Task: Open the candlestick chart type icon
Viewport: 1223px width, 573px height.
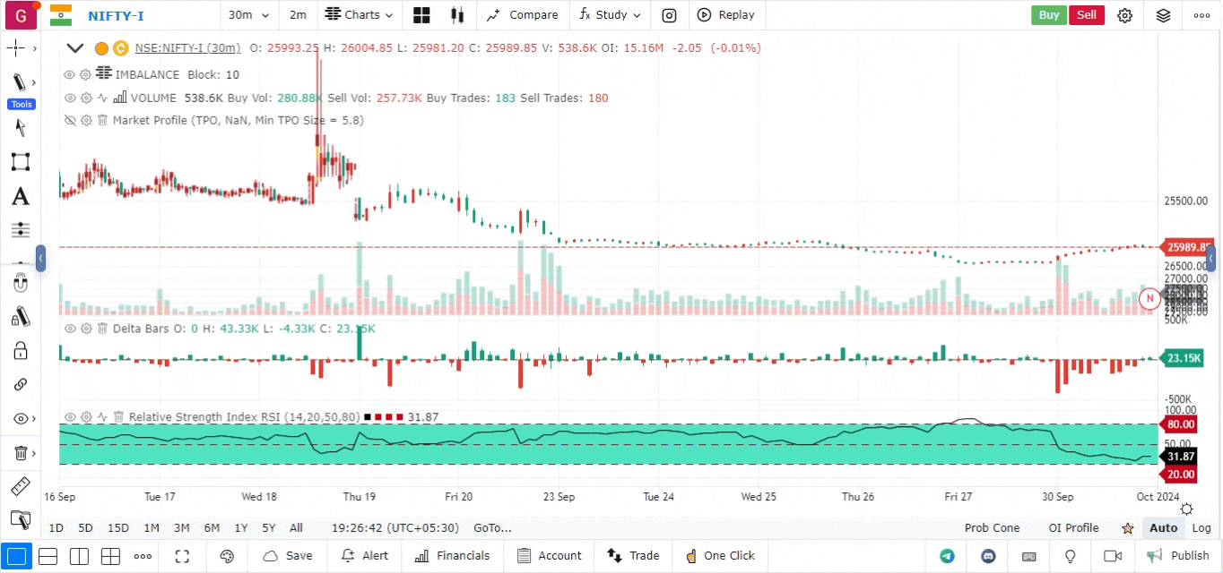Action: coord(457,15)
